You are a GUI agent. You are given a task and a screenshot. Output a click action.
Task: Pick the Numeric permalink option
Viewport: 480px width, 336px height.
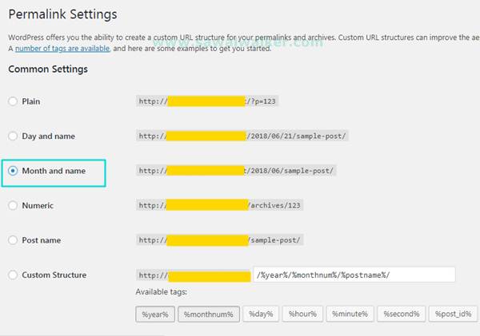(x=13, y=205)
